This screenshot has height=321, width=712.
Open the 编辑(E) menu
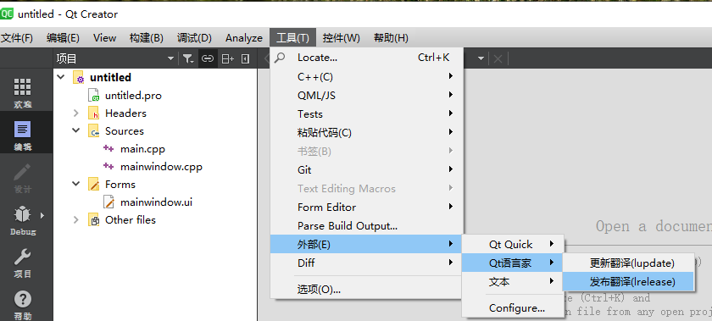click(63, 38)
